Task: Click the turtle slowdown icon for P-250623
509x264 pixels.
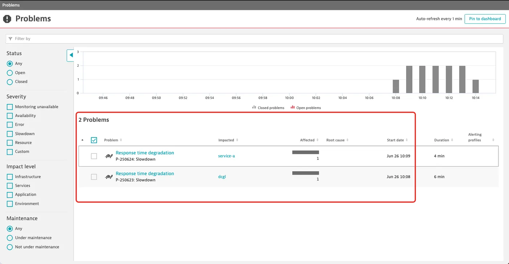Action: click(109, 177)
